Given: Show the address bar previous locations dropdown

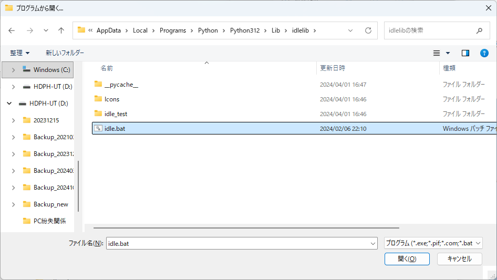Looking at the screenshot, I should point(350,30).
